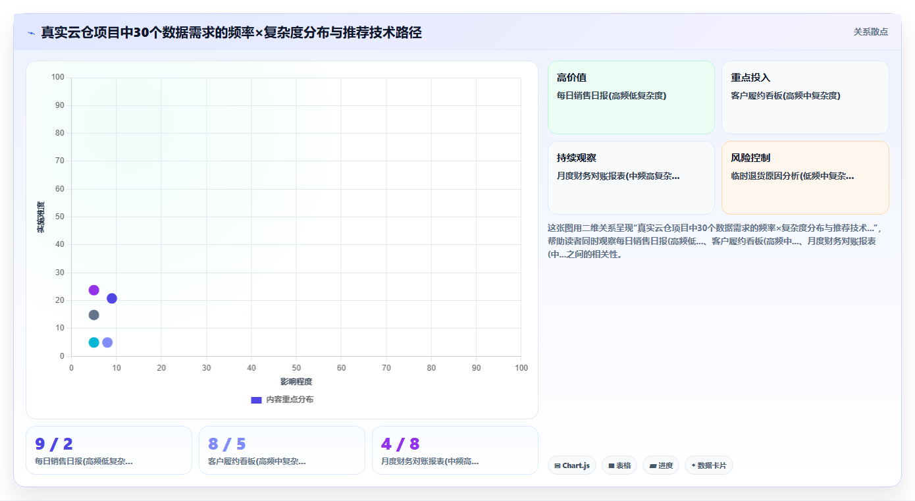Open the 持续观察 quadrant card

[x=631, y=178]
